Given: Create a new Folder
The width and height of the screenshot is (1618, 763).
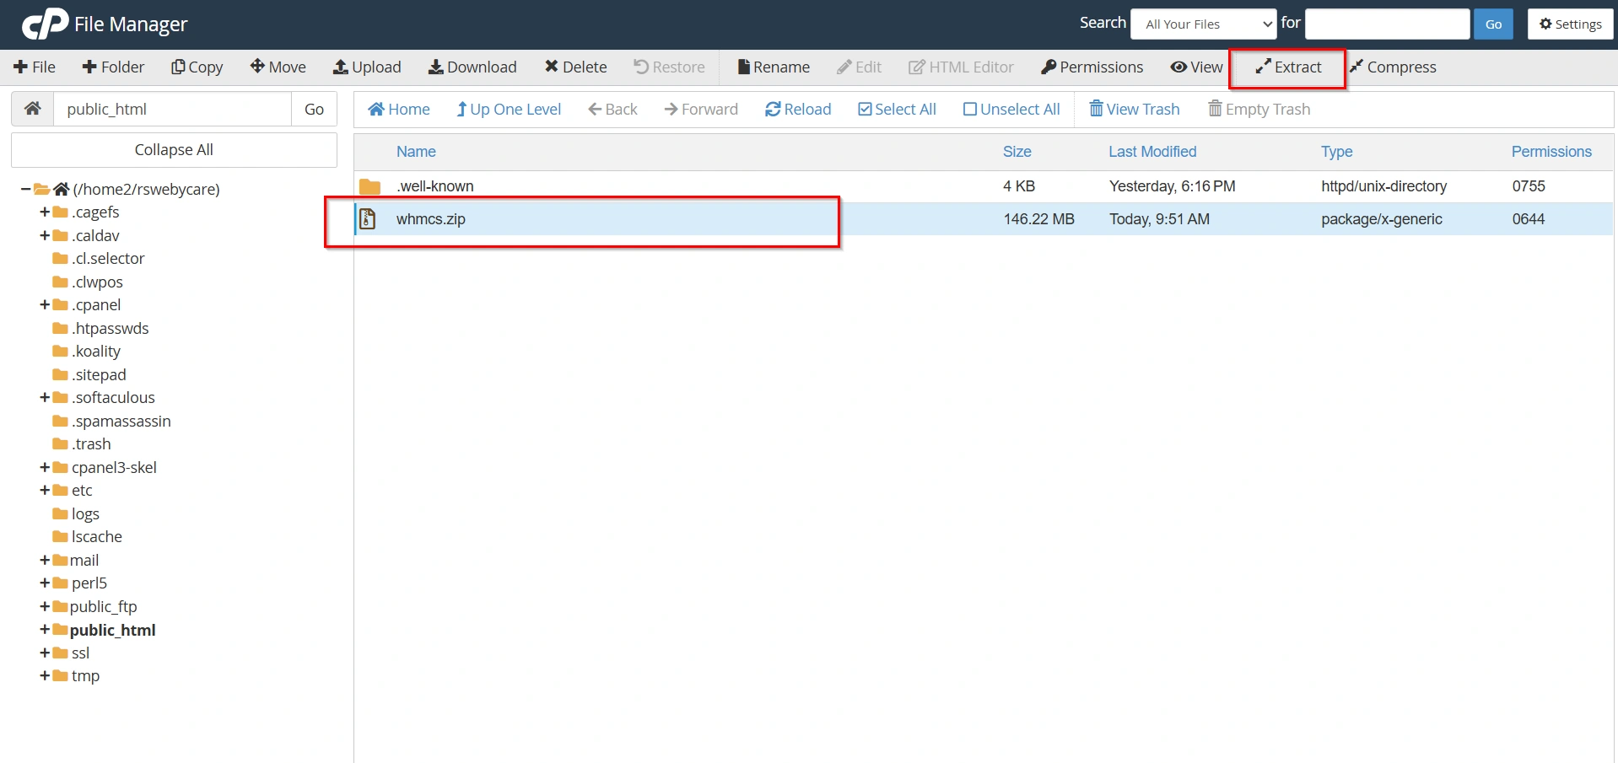Looking at the screenshot, I should 113,67.
